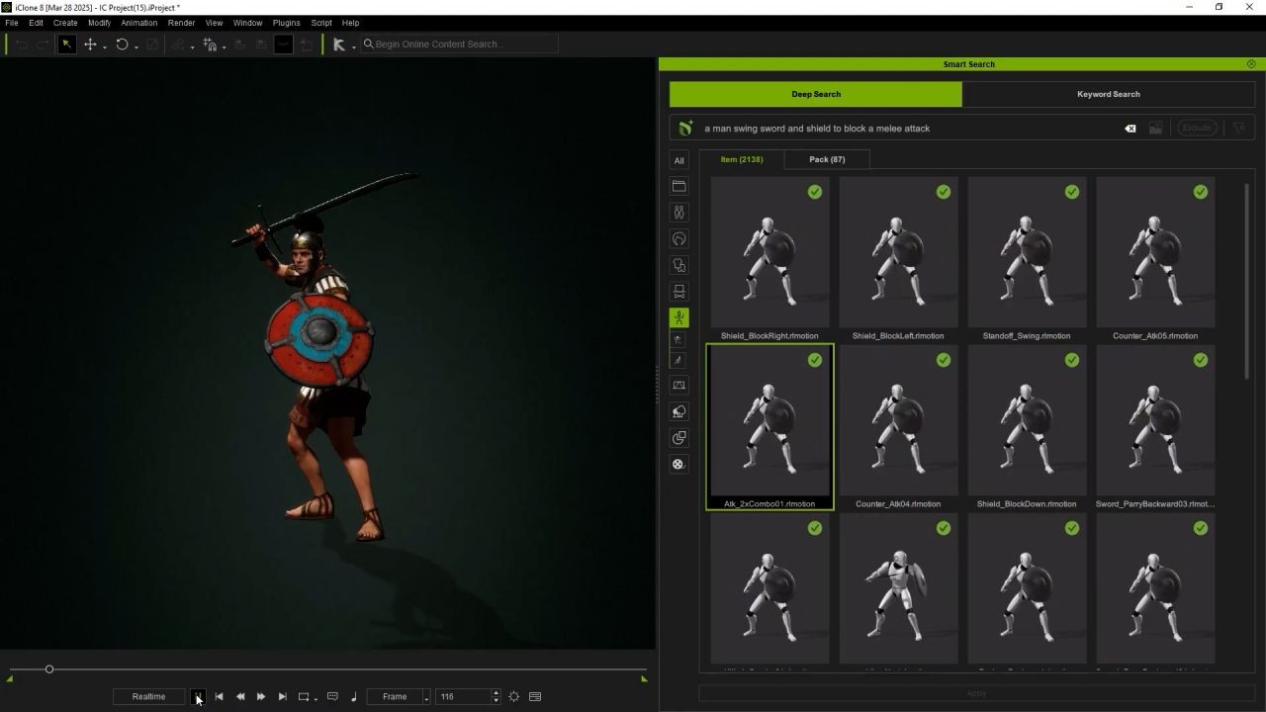The image size is (1266, 712).
Task: Click the Project folder category icon
Action: click(x=678, y=186)
